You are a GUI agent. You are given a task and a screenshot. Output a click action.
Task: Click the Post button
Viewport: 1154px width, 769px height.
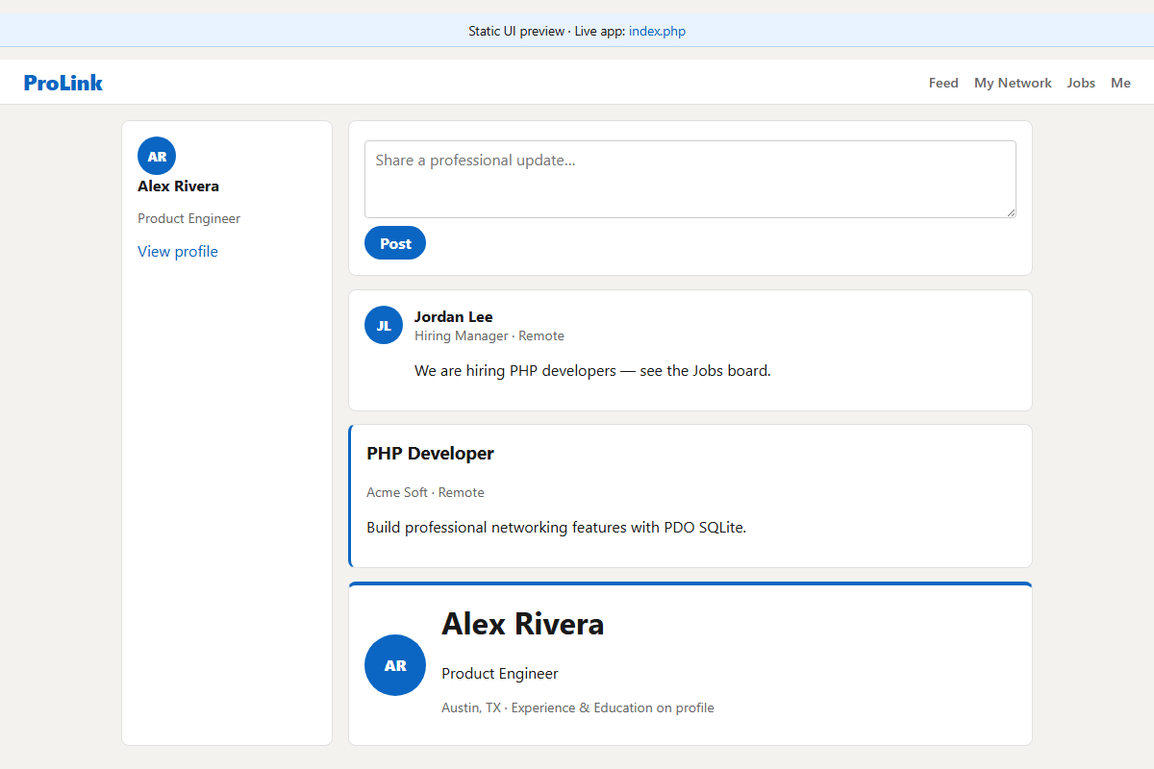click(x=395, y=243)
